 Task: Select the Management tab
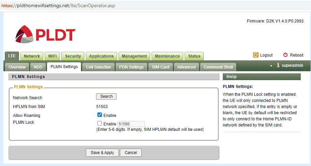(134, 56)
